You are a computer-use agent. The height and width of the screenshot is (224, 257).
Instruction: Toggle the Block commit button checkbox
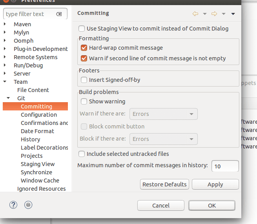[84, 126]
